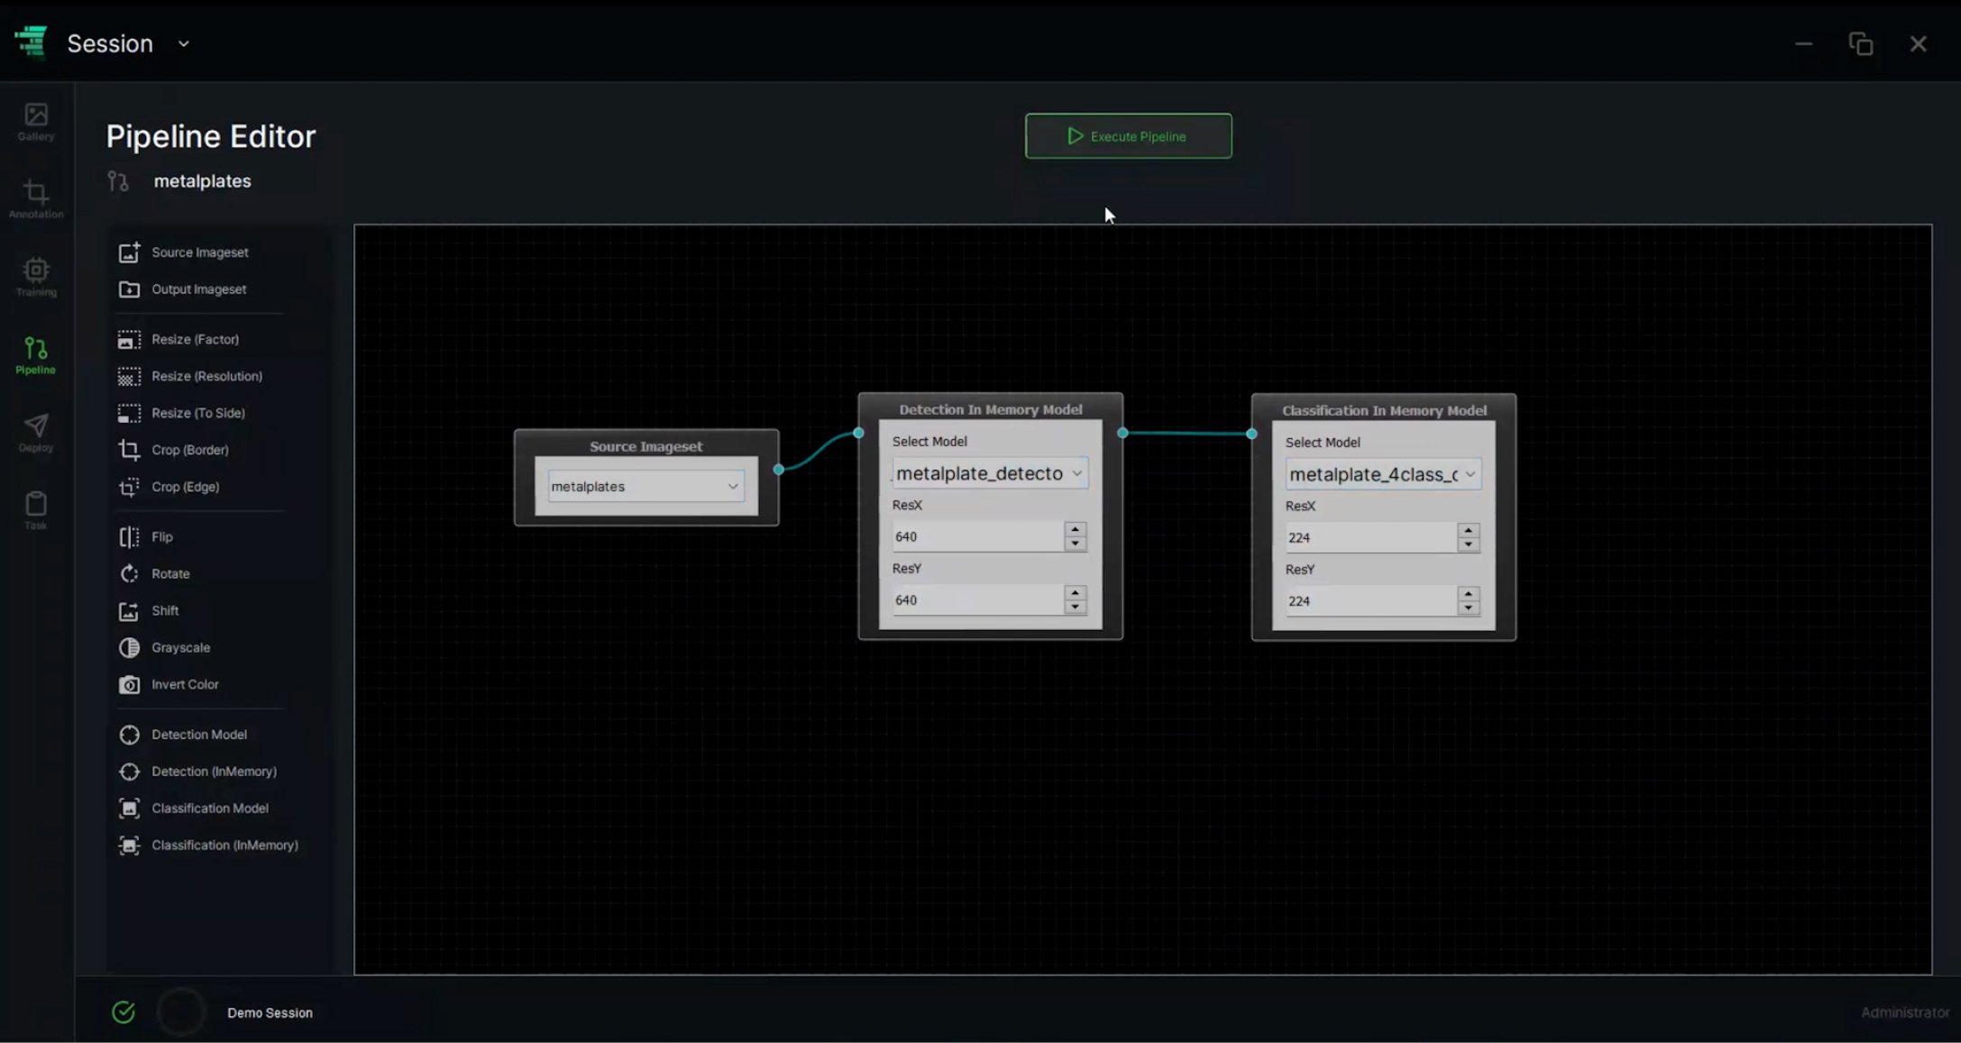Viewport: 1961px width, 1043px height.
Task: Increase Detection ResY value
Action: [1075, 593]
